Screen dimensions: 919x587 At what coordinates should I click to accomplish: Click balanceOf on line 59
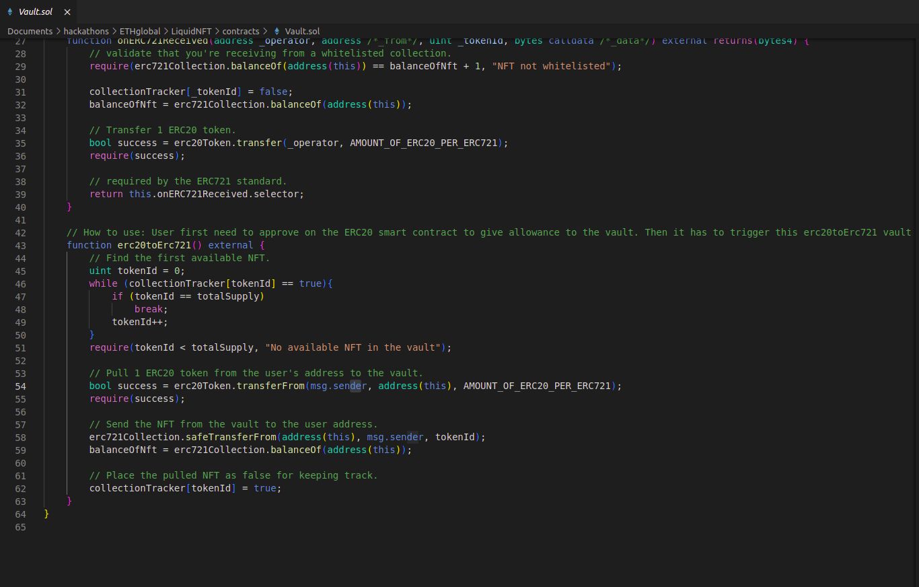click(x=296, y=450)
